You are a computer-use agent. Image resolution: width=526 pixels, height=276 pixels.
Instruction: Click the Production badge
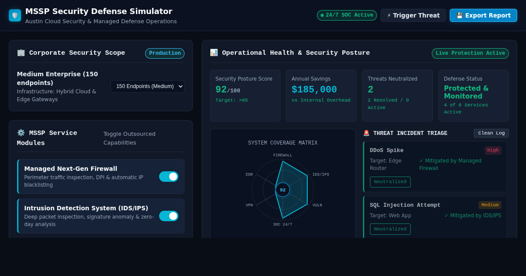pyautogui.click(x=165, y=53)
